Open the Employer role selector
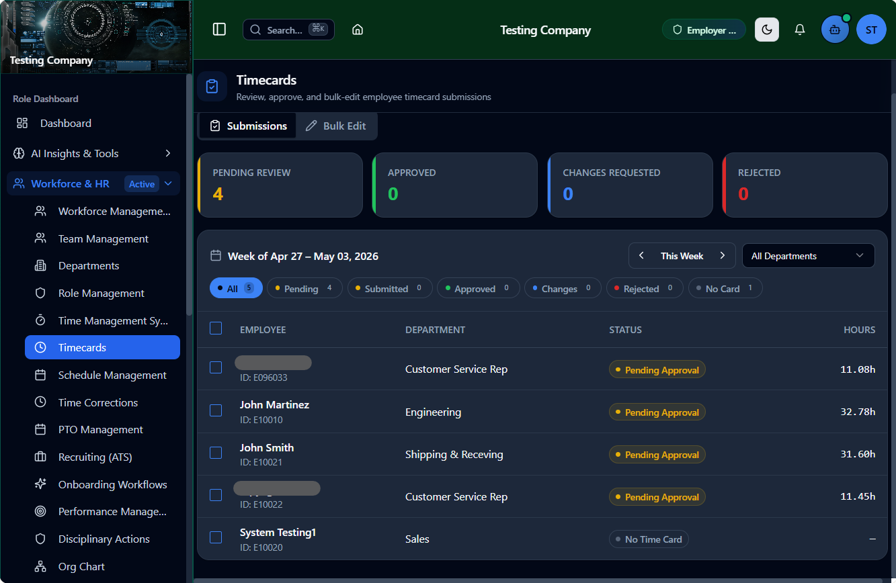 pos(704,30)
